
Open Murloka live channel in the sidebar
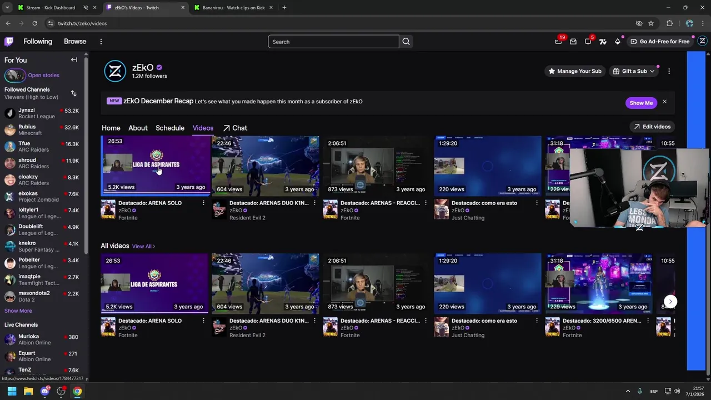pos(42,339)
